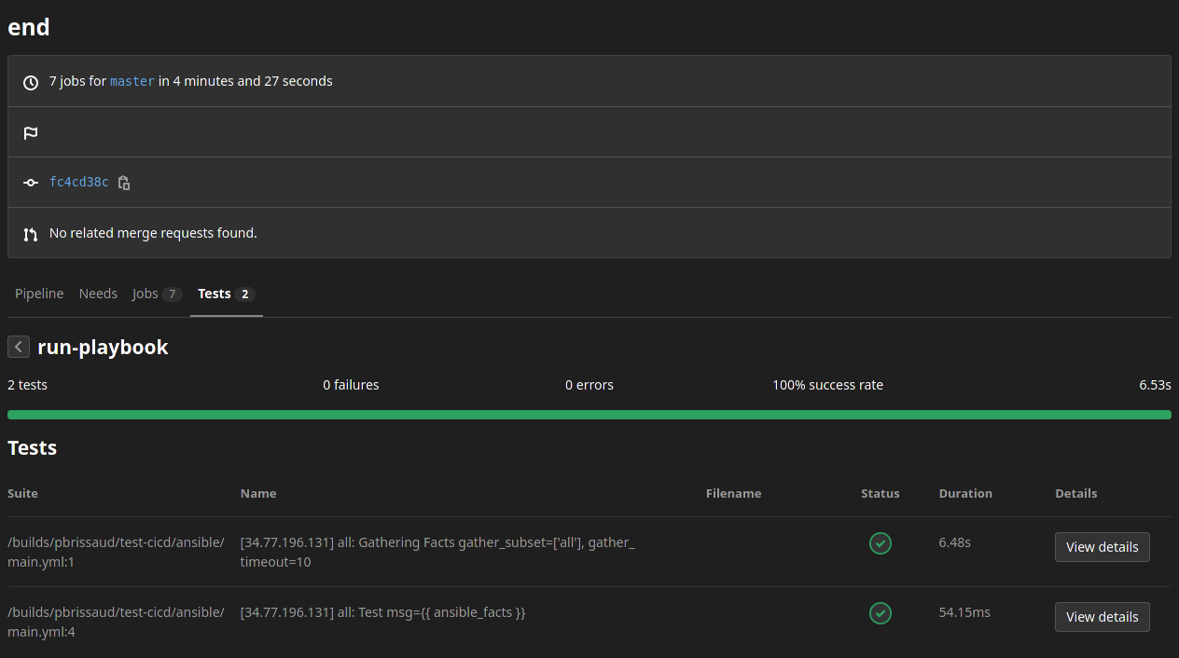Viewport: 1179px width, 658px height.
Task: Click passed status icon for Gathering Facts test
Action: click(881, 543)
